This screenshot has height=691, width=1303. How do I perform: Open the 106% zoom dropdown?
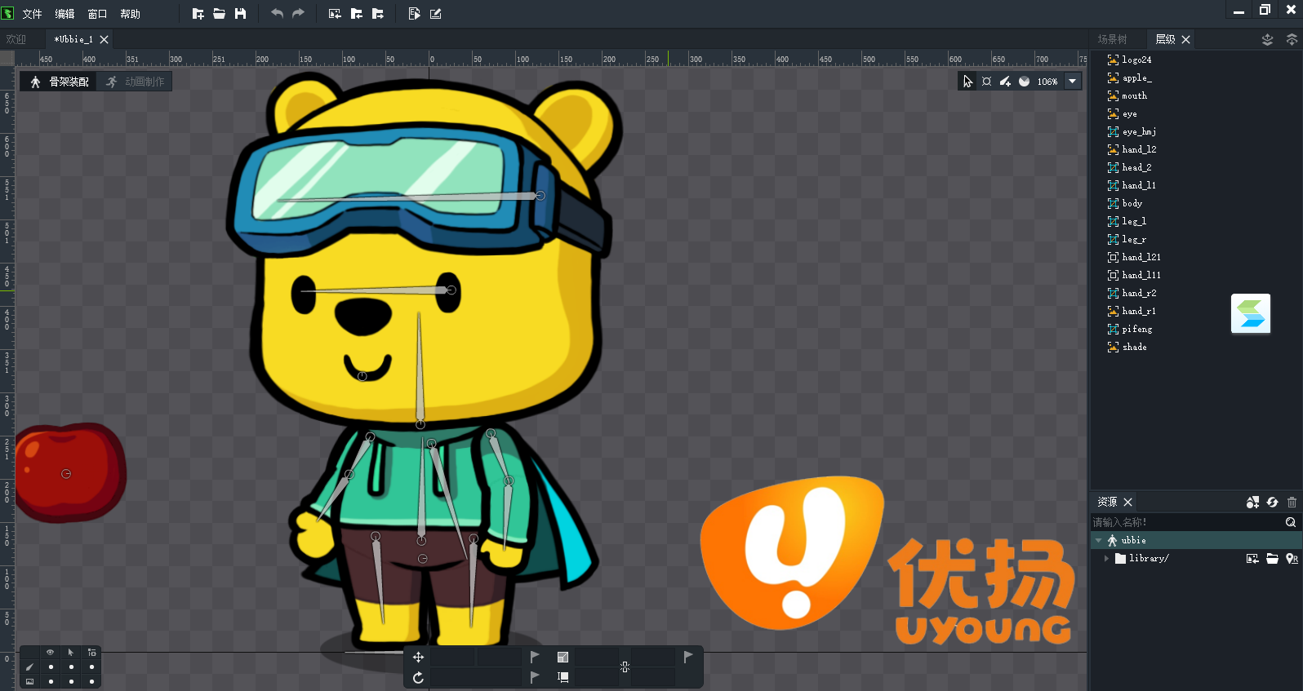[x=1073, y=82]
